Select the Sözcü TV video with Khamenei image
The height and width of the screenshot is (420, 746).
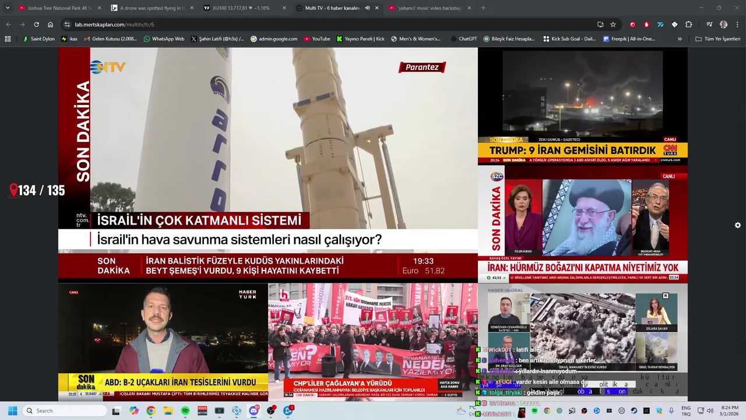pos(583,224)
